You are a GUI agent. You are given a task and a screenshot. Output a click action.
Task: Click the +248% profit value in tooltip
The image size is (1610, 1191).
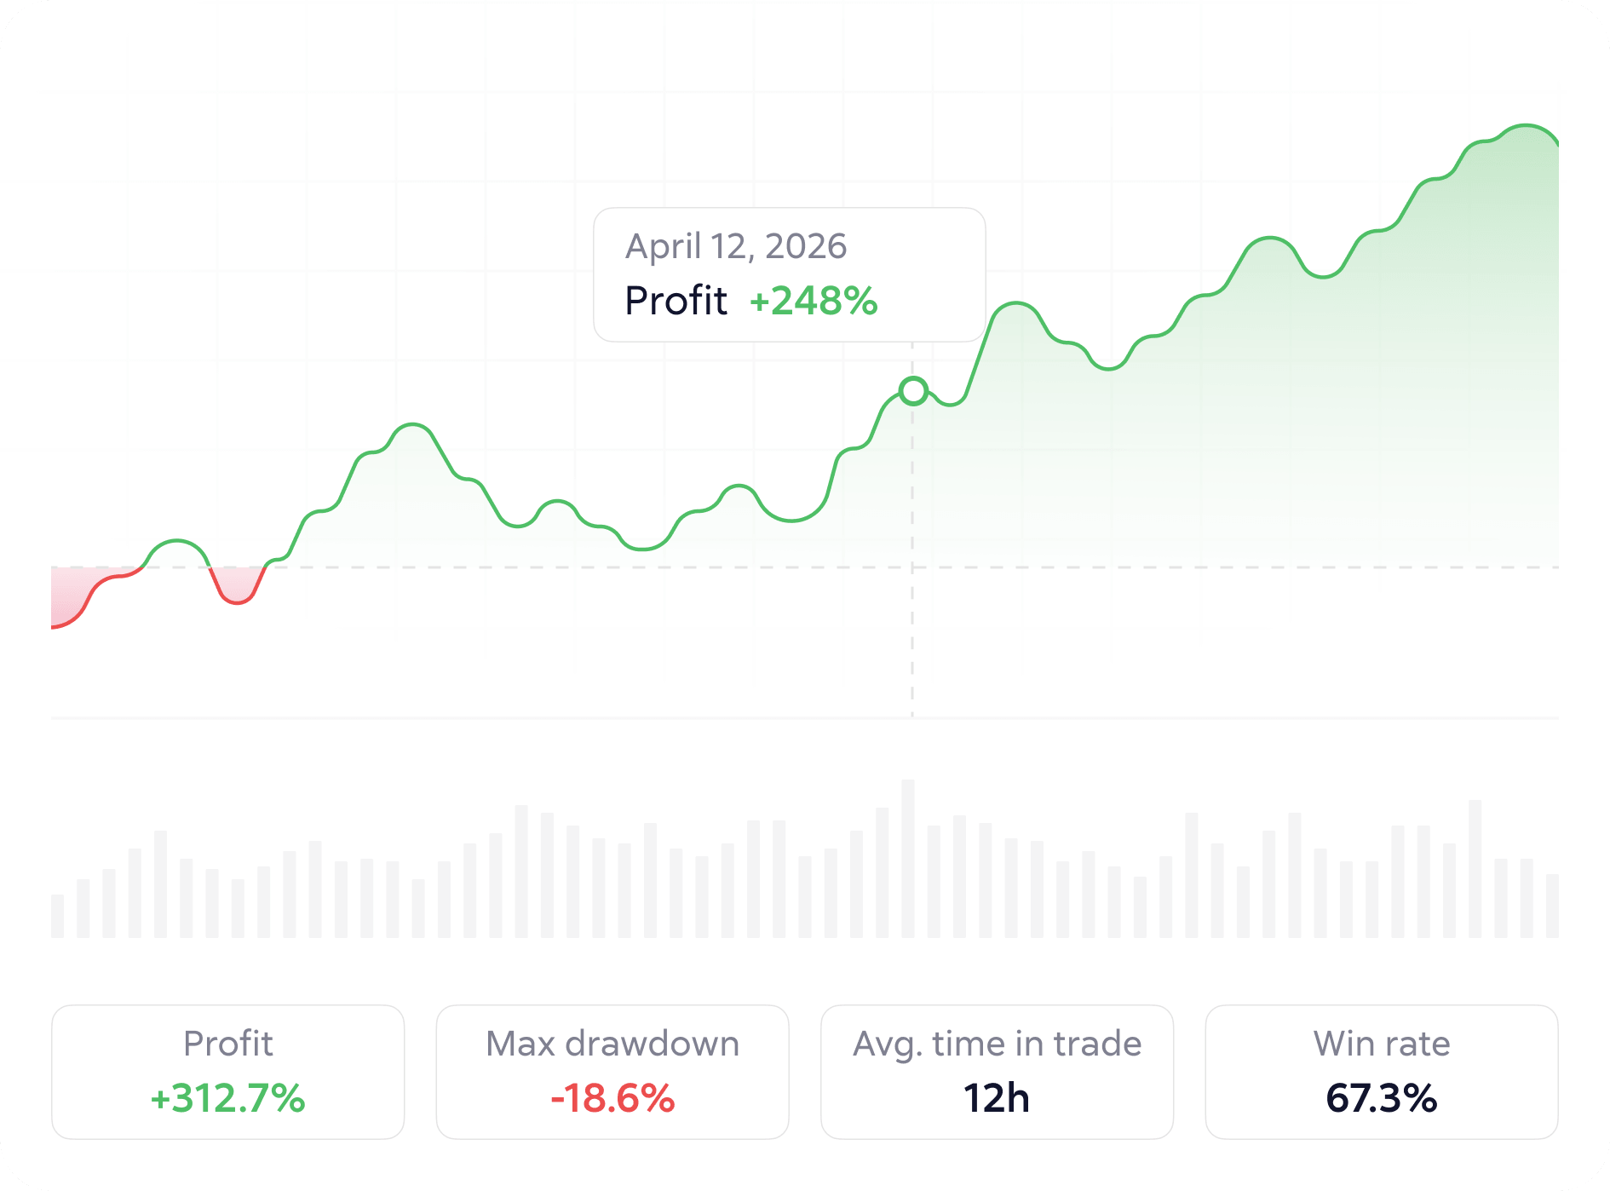pos(814,301)
